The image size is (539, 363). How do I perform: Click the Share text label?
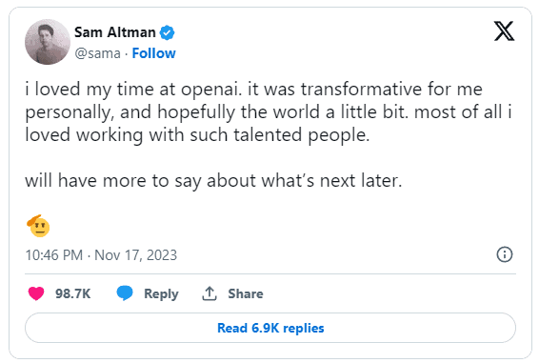pyautogui.click(x=246, y=293)
